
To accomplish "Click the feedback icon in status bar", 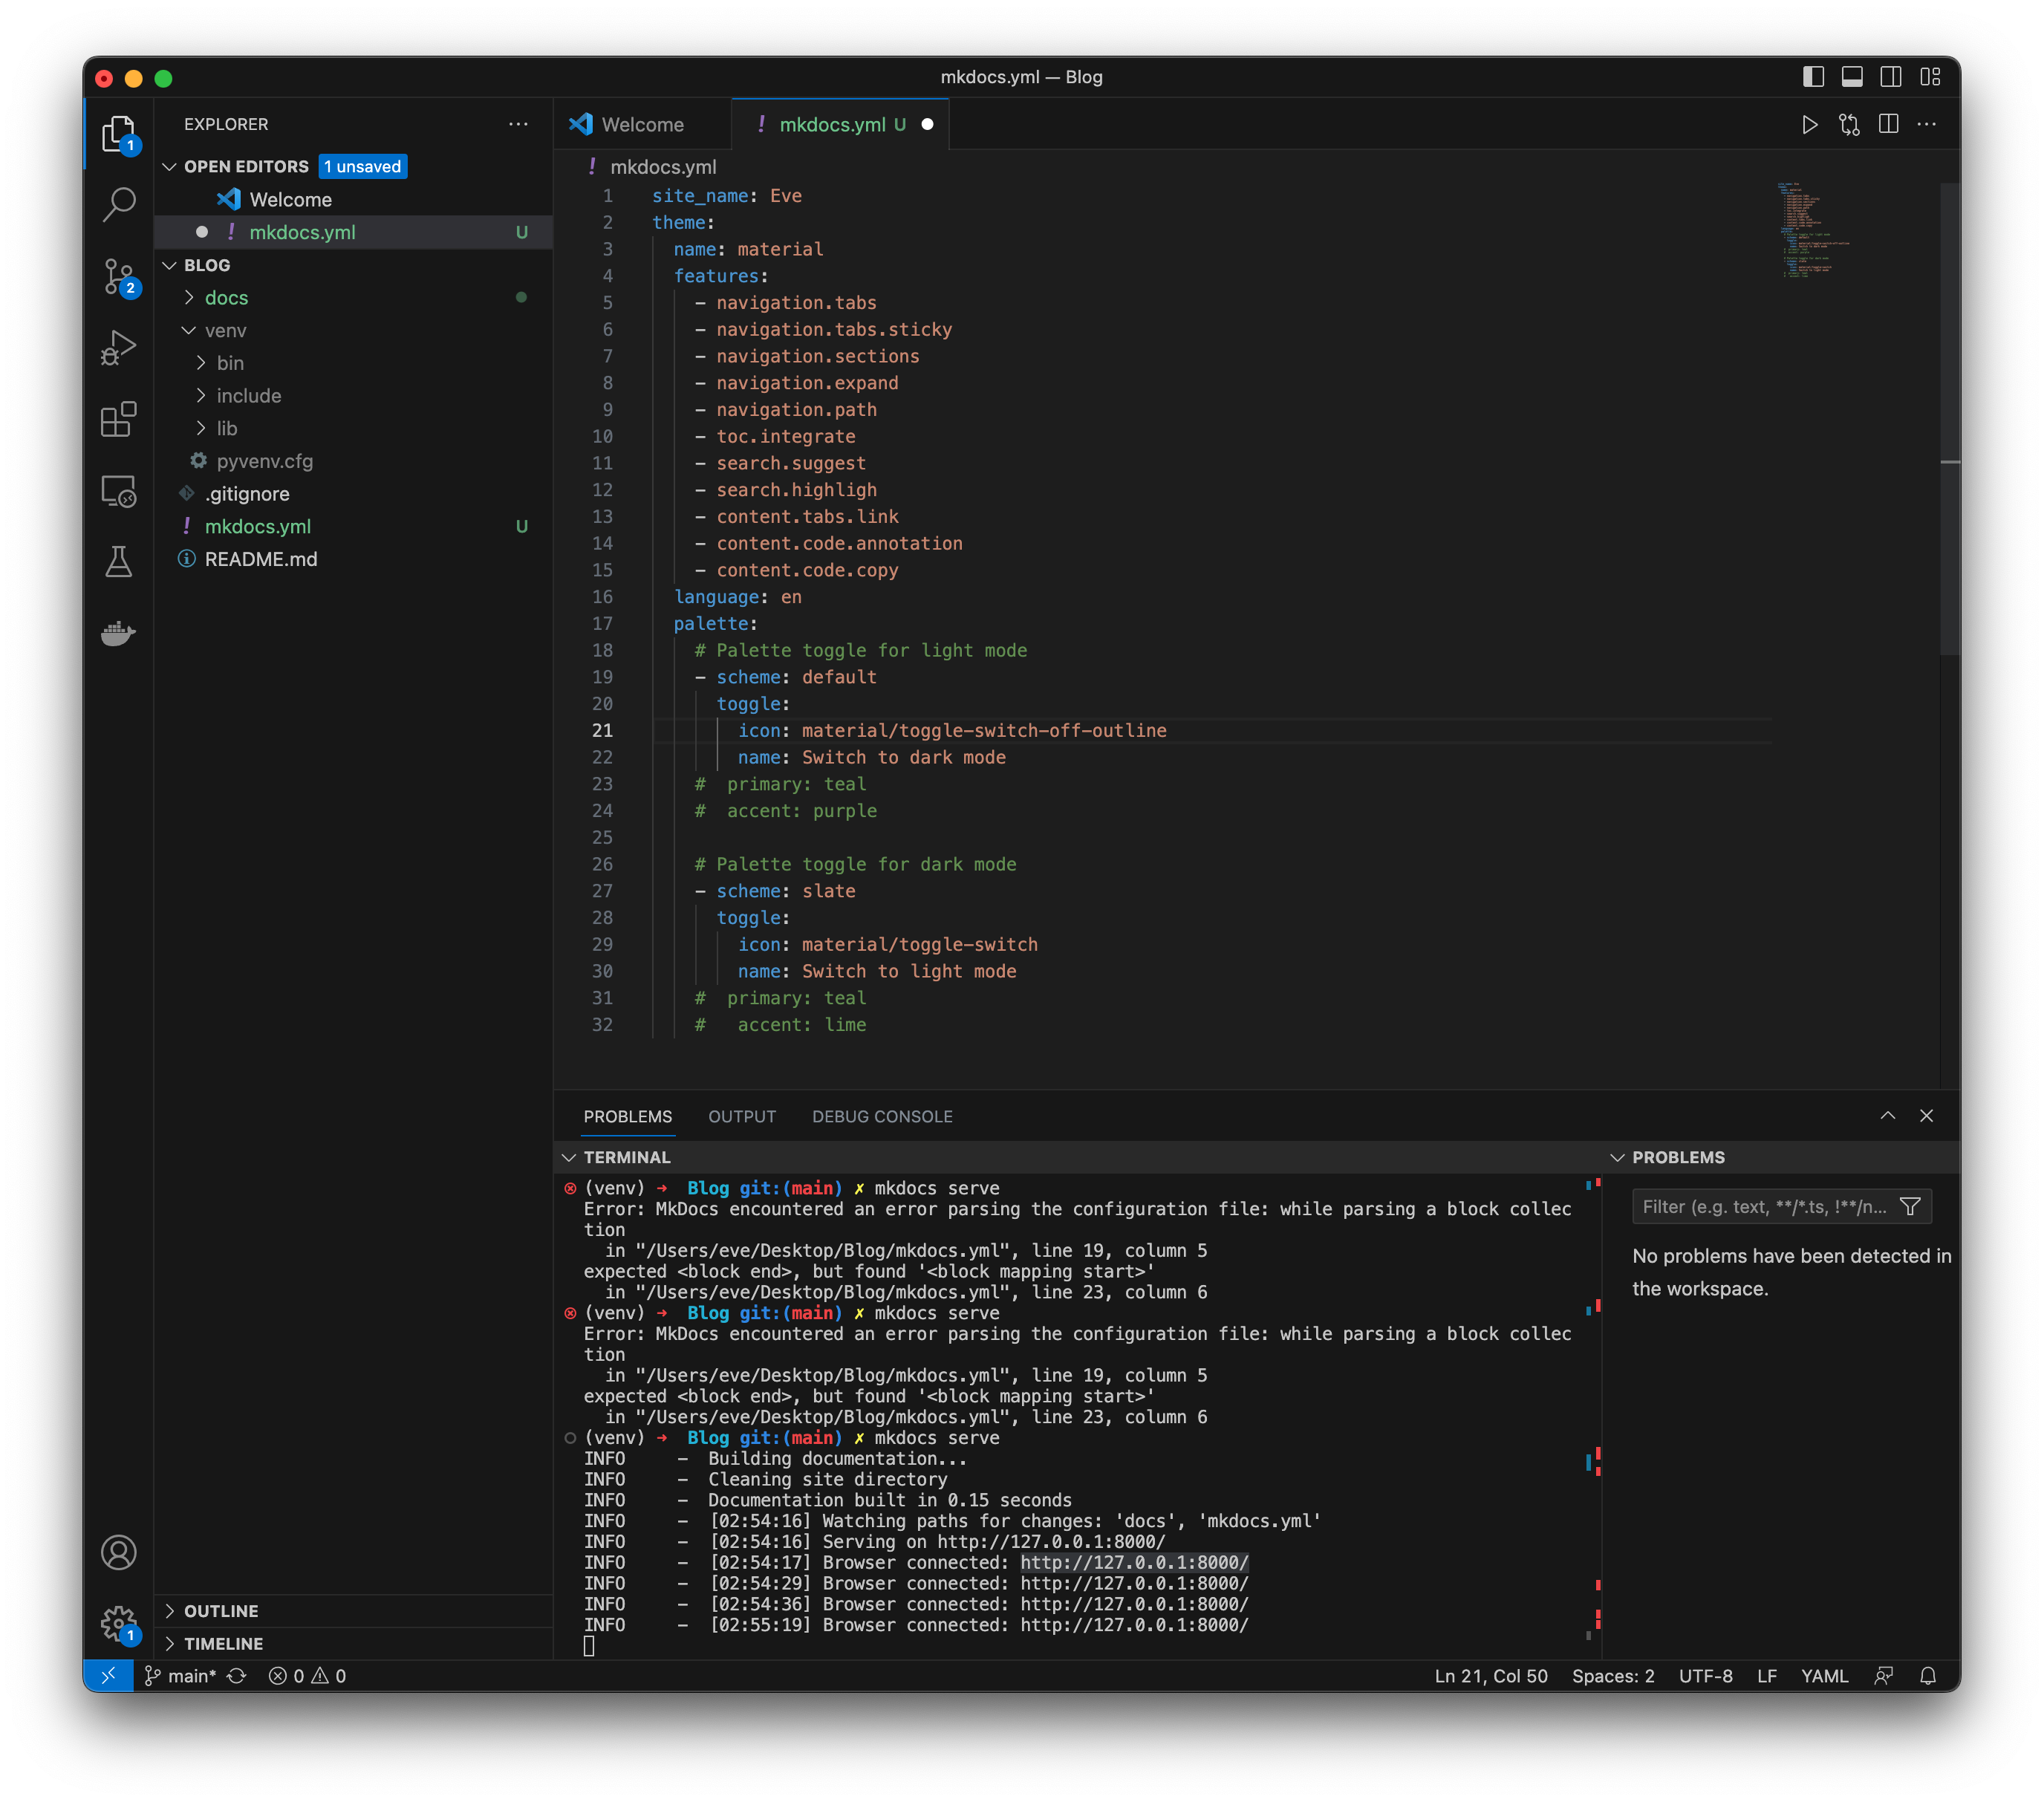I will click(1884, 1676).
